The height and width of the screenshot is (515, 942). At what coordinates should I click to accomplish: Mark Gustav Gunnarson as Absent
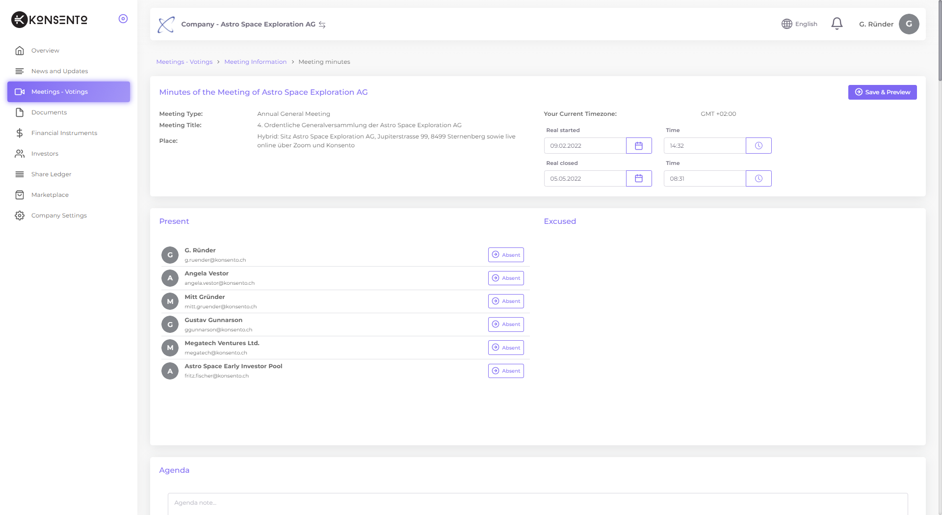(x=506, y=325)
